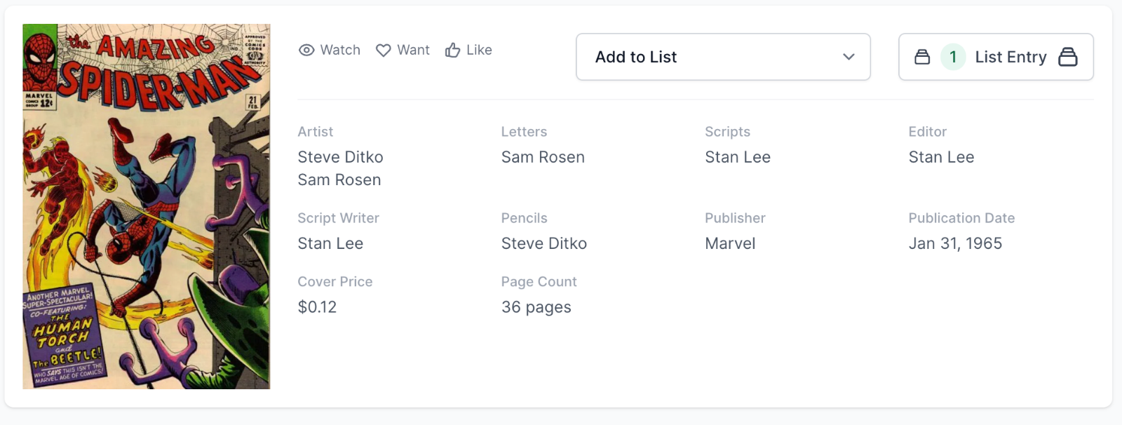This screenshot has height=425, width=1122.
Task: Open the Add to List dropdown
Action: (722, 57)
